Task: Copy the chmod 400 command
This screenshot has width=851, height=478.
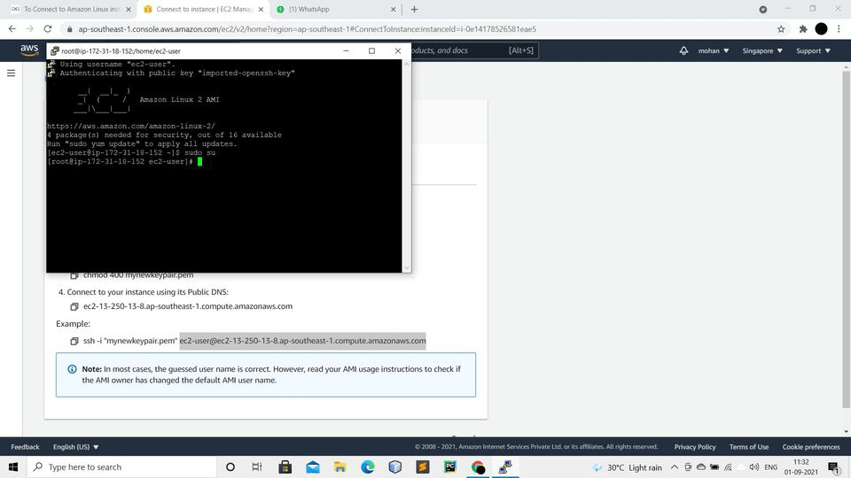Action: pyautogui.click(x=74, y=275)
